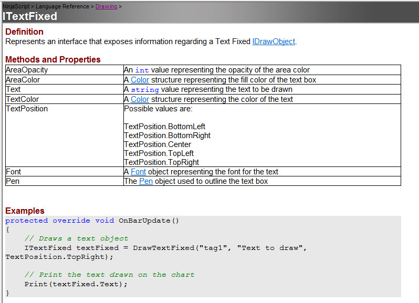Open the Font link in Font row
This screenshot has height=303, width=419.
[138, 172]
